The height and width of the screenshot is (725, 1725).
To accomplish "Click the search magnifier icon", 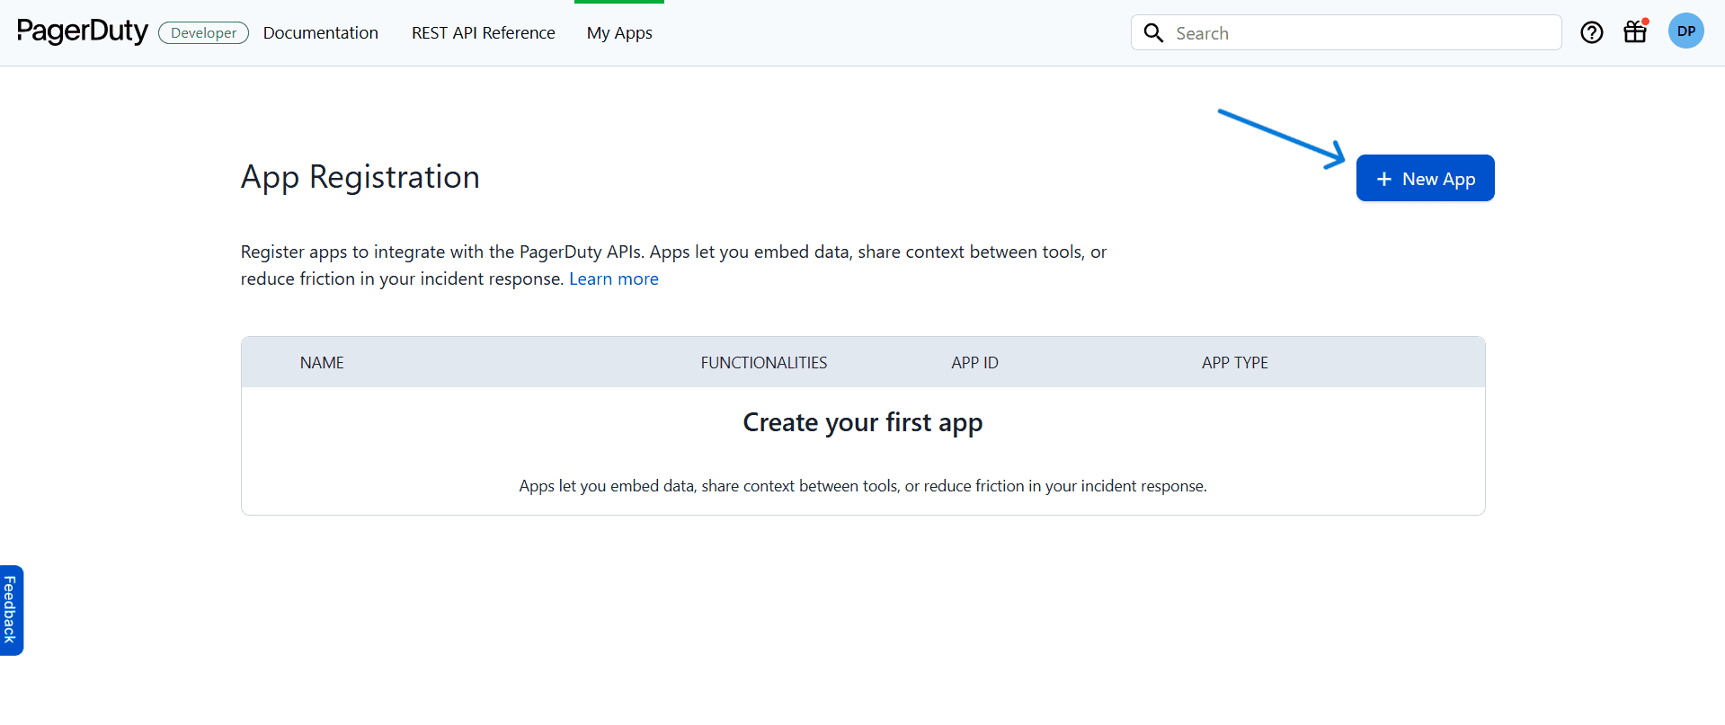I will click(x=1153, y=33).
